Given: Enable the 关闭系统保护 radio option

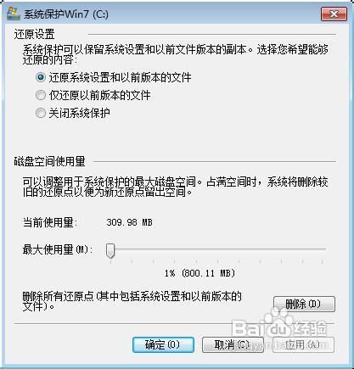Looking at the screenshot, I should pyautogui.click(x=41, y=113).
